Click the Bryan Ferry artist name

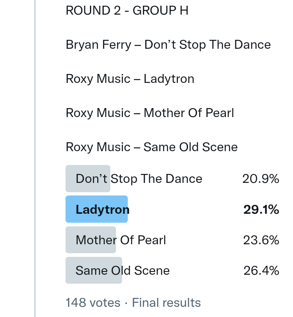pos(98,44)
